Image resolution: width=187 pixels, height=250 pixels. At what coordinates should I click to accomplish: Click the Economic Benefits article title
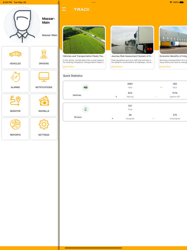tap(173, 56)
